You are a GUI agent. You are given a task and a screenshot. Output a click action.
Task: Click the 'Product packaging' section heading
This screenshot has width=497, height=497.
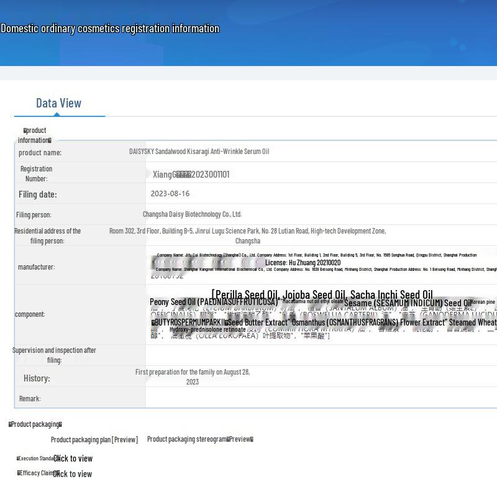pos(35,424)
